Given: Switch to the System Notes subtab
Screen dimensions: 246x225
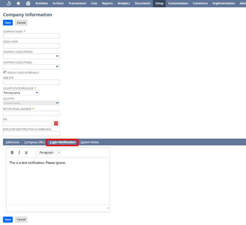Looking at the screenshot, I should coord(90,142).
